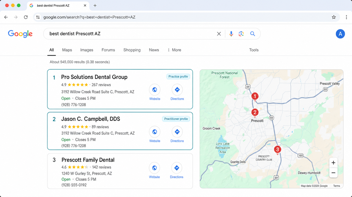The width and height of the screenshot is (352, 197).
Task: Click the Granite Dells map label
Action: coord(238,162)
